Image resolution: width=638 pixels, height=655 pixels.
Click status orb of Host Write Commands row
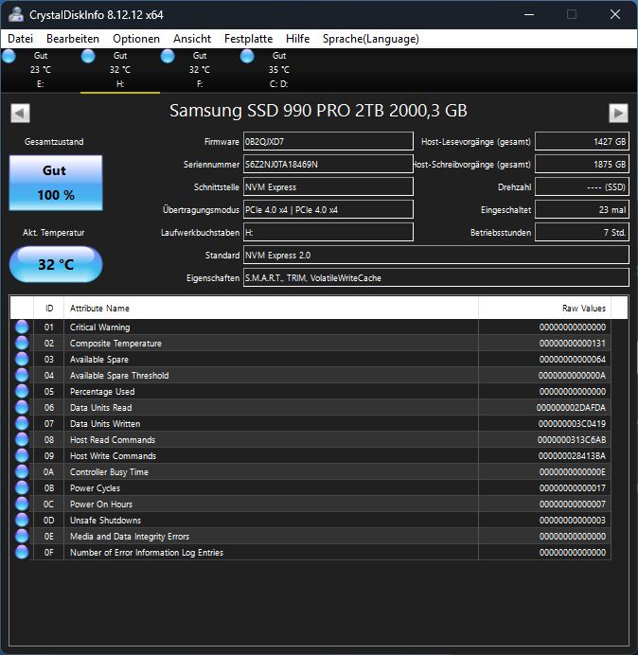(x=22, y=455)
